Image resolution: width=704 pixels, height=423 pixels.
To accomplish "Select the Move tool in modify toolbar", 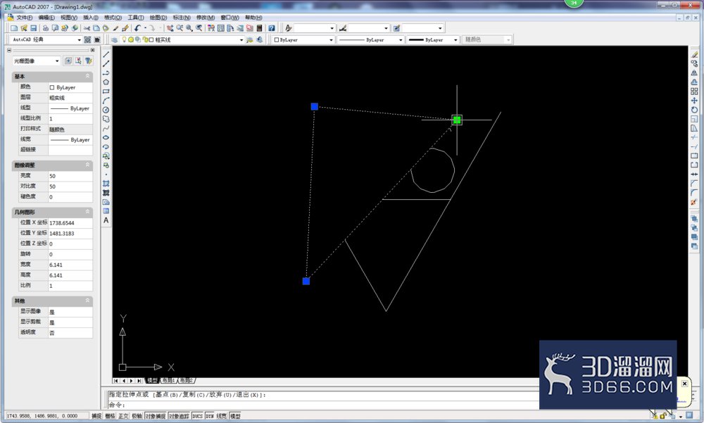I will pos(694,100).
